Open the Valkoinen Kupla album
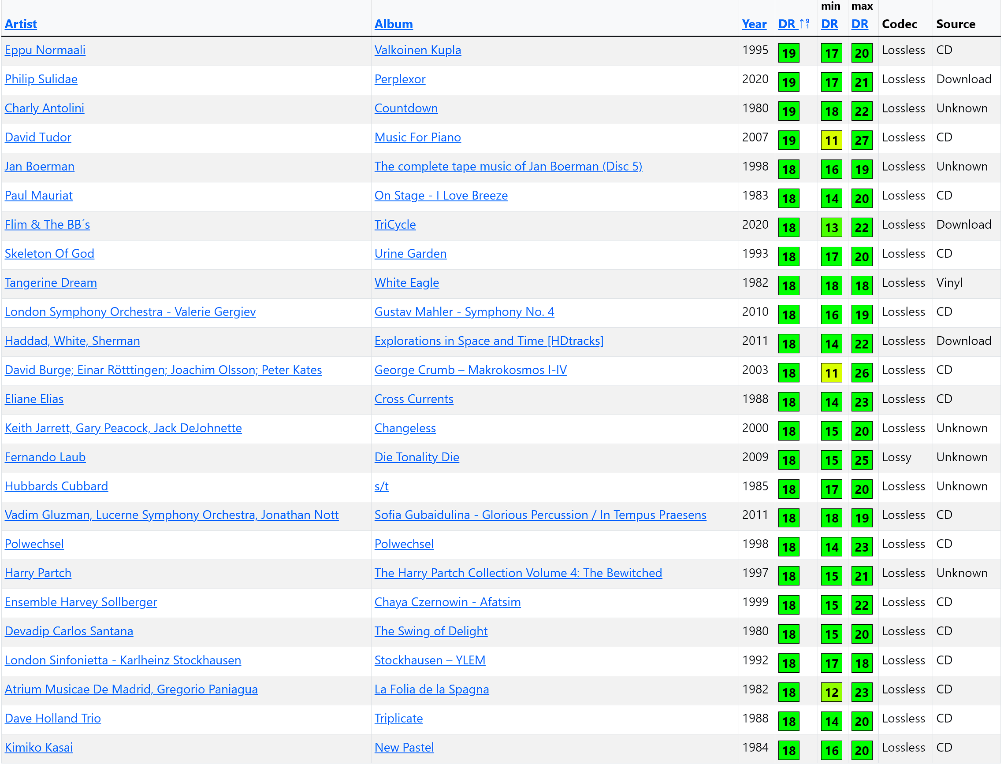 (x=417, y=50)
